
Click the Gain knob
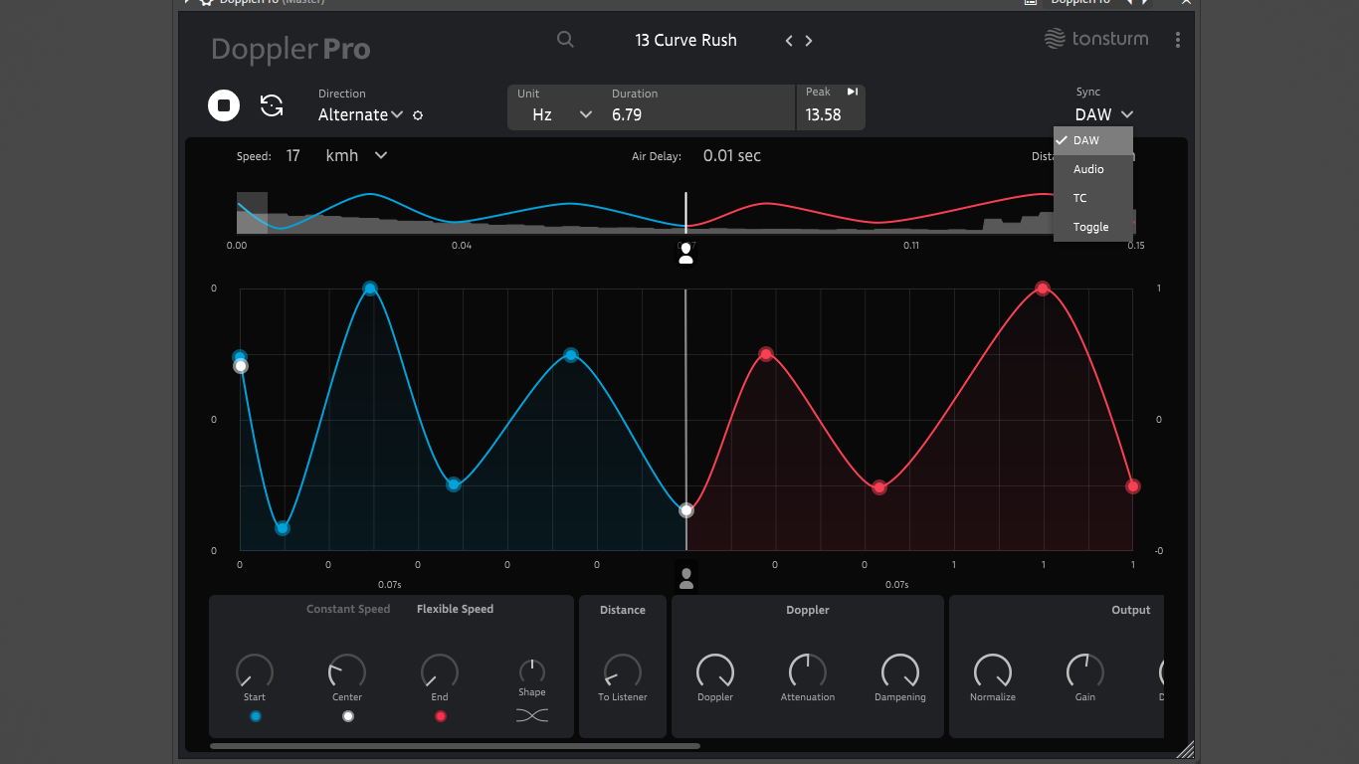(1085, 671)
